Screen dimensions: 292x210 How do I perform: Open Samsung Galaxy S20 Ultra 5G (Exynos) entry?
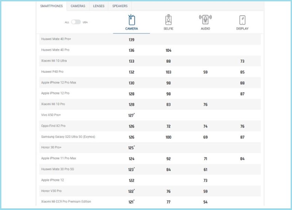click(68, 137)
